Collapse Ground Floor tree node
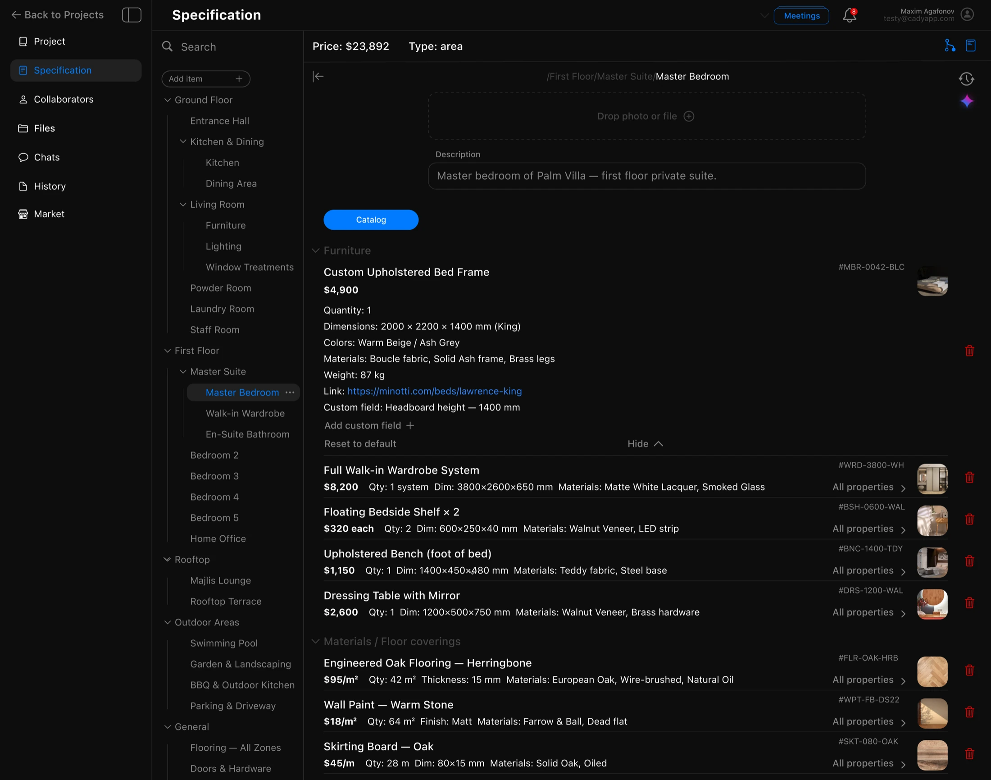Image resolution: width=991 pixels, height=780 pixels. (168, 100)
